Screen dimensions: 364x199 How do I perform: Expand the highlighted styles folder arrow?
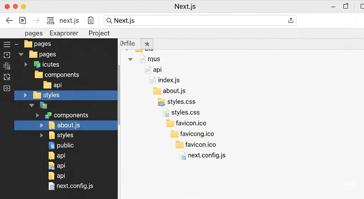click(x=25, y=95)
